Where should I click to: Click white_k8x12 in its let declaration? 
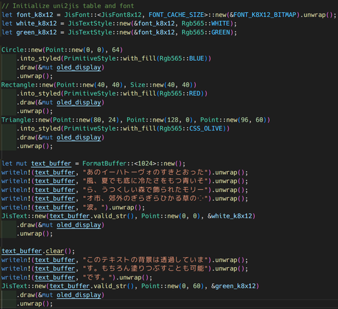pyautogui.click(x=37, y=24)
